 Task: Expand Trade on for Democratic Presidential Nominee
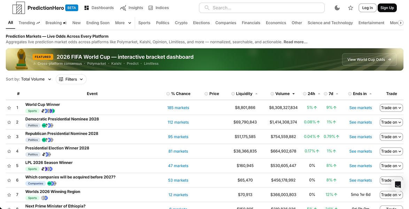(x=391, y=122)
